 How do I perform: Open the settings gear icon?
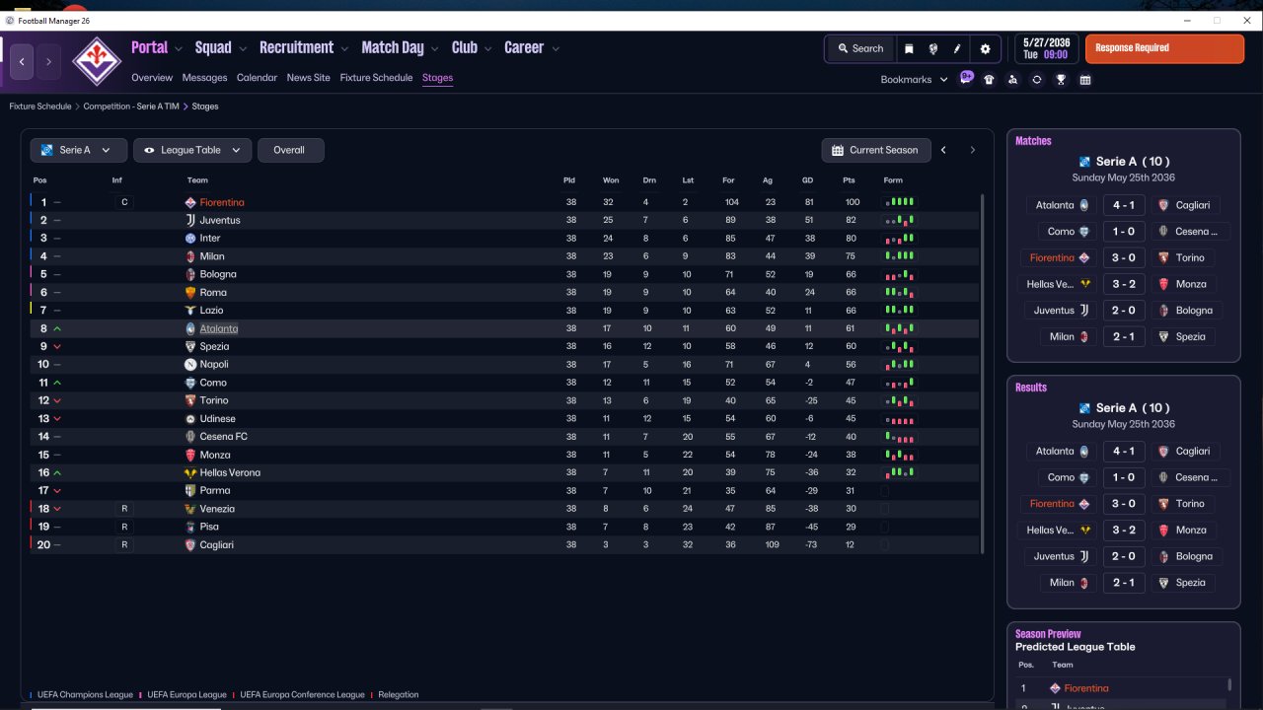click(x=985, y=48)
